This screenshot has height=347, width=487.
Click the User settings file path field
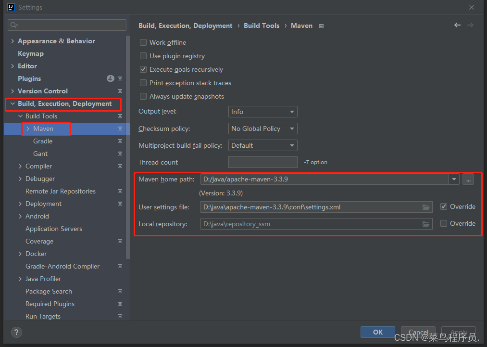click(x=316, y=207)
